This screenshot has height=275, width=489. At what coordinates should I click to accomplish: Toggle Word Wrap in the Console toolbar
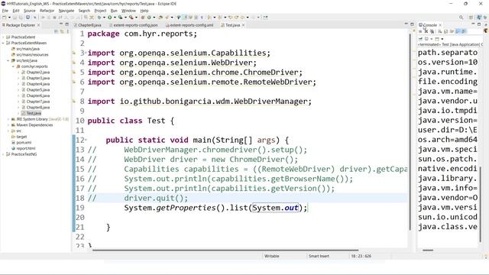click(x=452, y=31)
